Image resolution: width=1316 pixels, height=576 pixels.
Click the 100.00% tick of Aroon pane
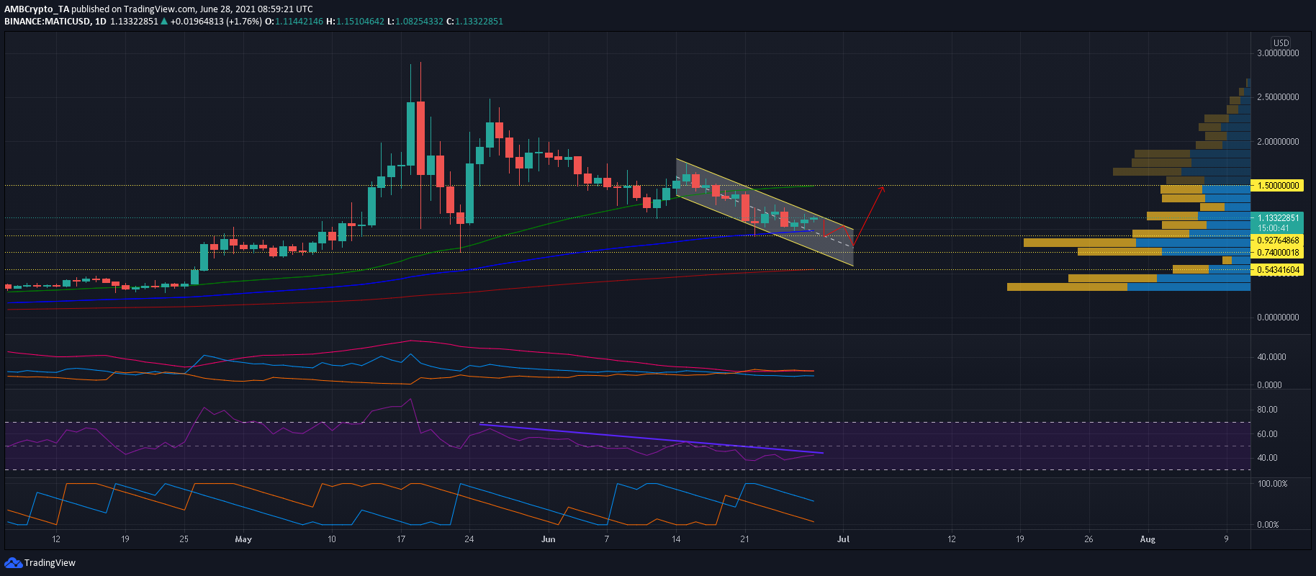click(x=1272, y=484)
